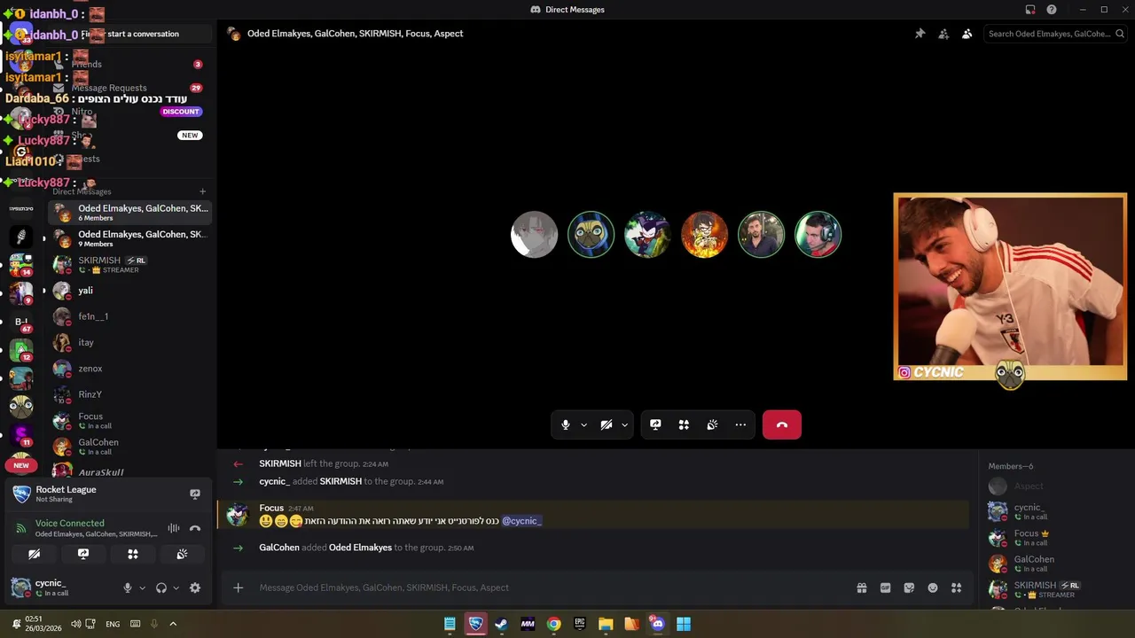
Task: Select GalCohen in members list
Action: click(x=1055, y=563)
